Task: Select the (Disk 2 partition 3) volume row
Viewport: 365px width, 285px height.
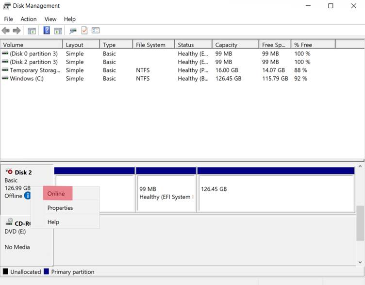Action: (x=167, y=62)
